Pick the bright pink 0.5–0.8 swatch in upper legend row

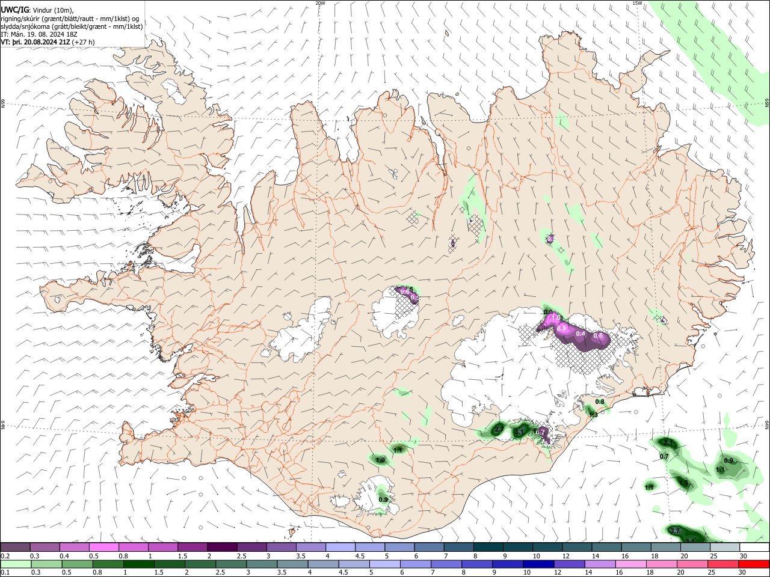pos(103,548)
